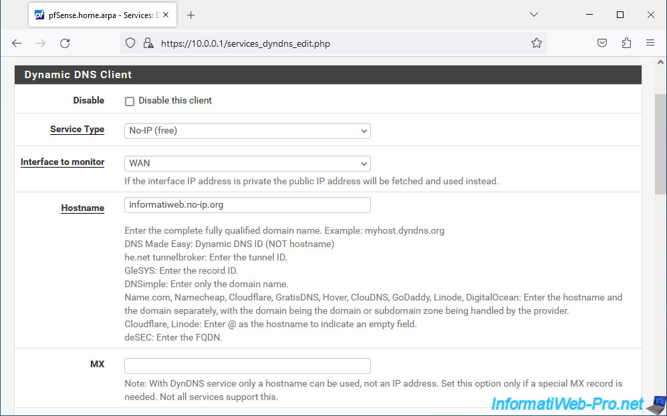Click the scrollbar up arrow
The image size is (667, 416).
660,63
